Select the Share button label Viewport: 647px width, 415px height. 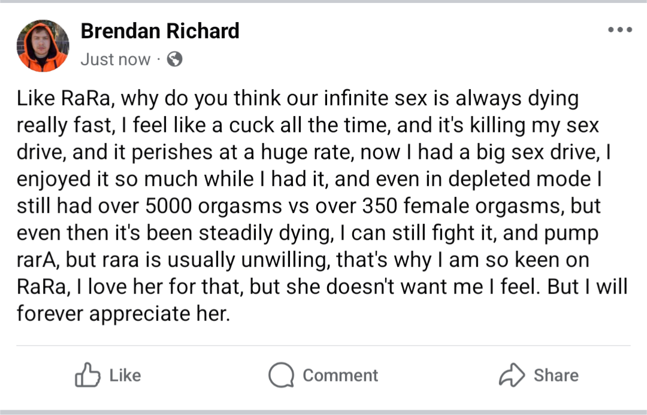[x=556, y=375]
